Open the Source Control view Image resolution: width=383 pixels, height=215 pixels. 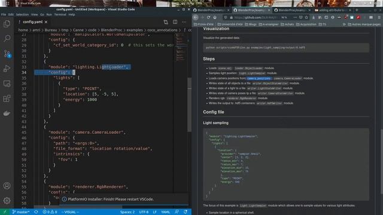pos(7,54)
